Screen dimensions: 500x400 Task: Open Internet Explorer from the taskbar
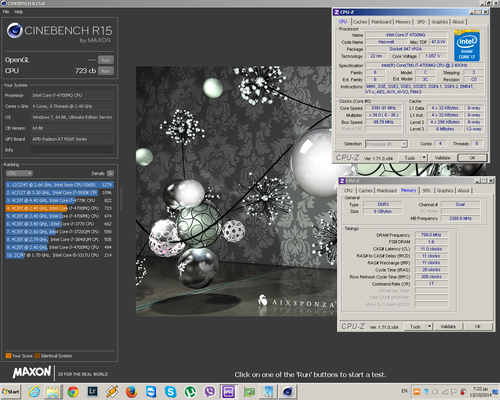tap(34, 391)
